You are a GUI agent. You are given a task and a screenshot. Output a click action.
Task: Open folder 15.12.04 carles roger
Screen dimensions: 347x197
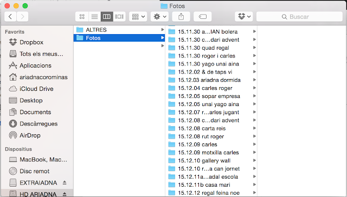tap(211, 88)
